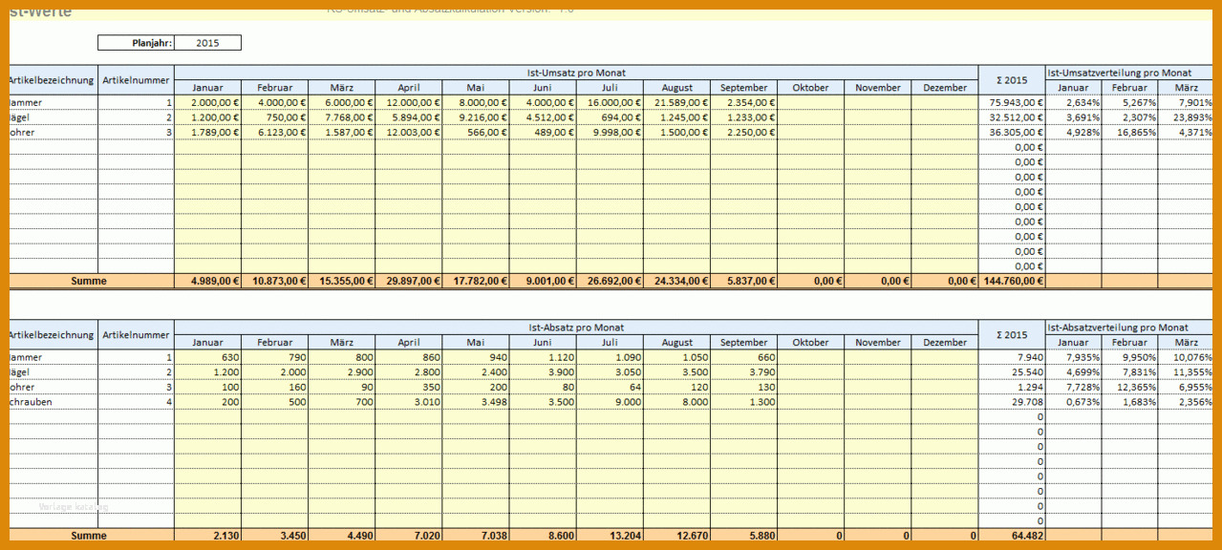Click the empty Oktober cell for Hammer revenue

pos(810,102)
